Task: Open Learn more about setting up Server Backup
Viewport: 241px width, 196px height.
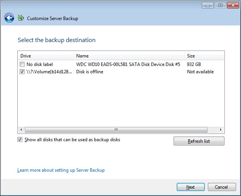Action: [x=61, y=170]
